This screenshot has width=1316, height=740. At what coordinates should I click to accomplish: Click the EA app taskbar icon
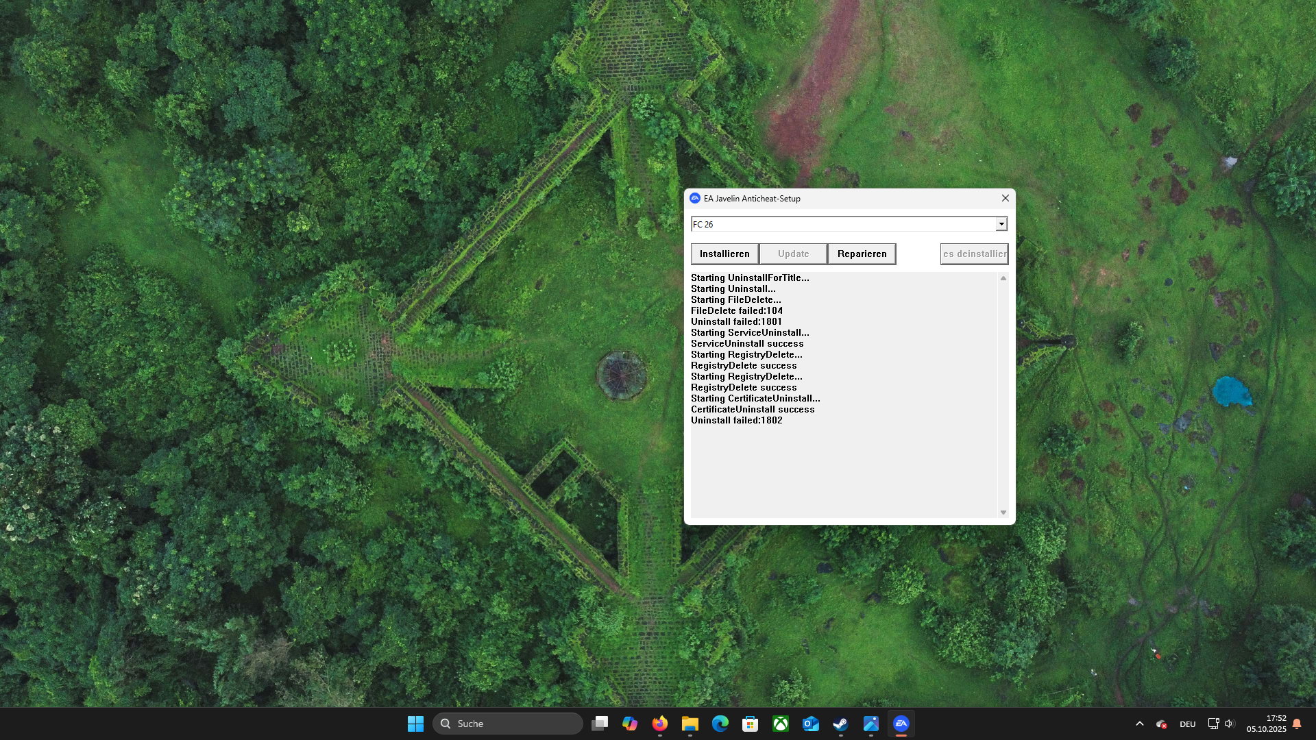pos(901,724)
